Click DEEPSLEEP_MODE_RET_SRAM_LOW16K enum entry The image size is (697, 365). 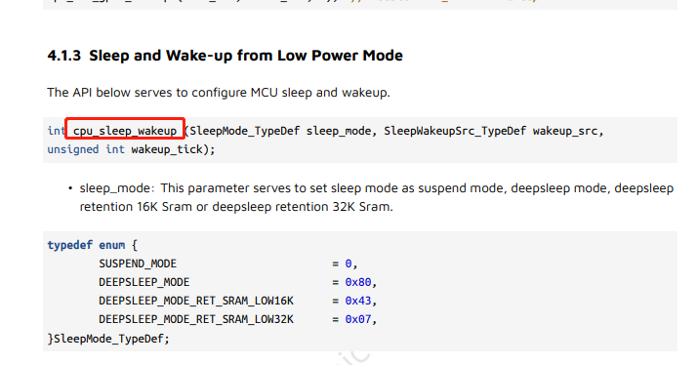click(196, 301)
